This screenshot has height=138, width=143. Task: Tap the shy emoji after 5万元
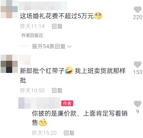click(x=98, y=16)
